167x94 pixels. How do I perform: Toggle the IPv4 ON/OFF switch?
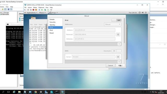click(x=116, y=20)
